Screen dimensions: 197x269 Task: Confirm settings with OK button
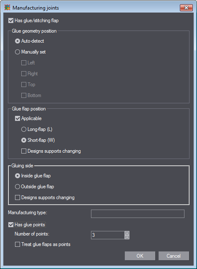click(x=140, y=256)
